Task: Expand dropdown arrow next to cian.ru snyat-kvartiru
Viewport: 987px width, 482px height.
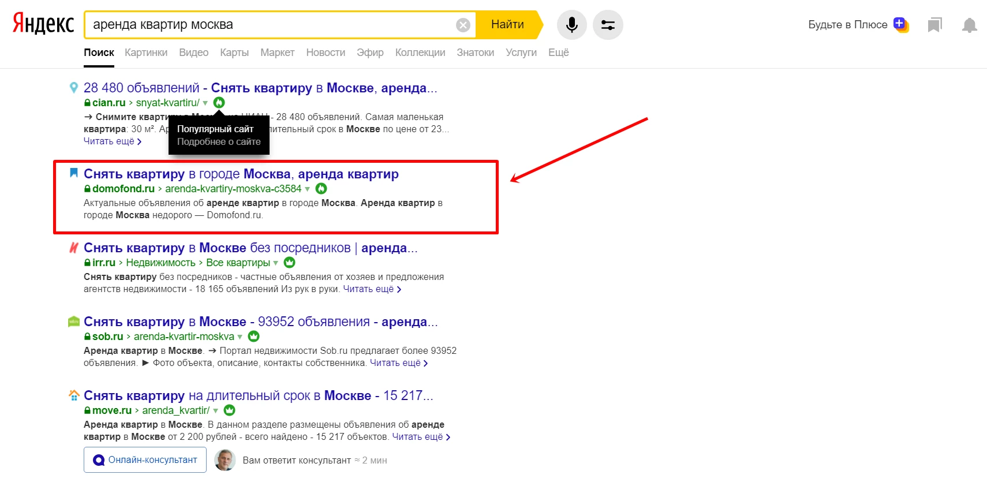Action: click(205, 103)
